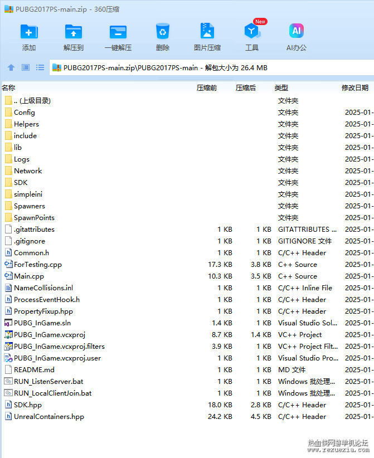Select the README.md file icon

(x=8, y=370)
